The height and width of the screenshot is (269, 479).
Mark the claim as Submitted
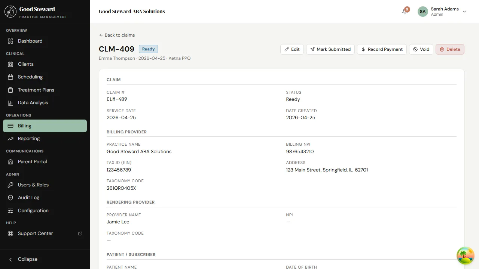(330, 49)
